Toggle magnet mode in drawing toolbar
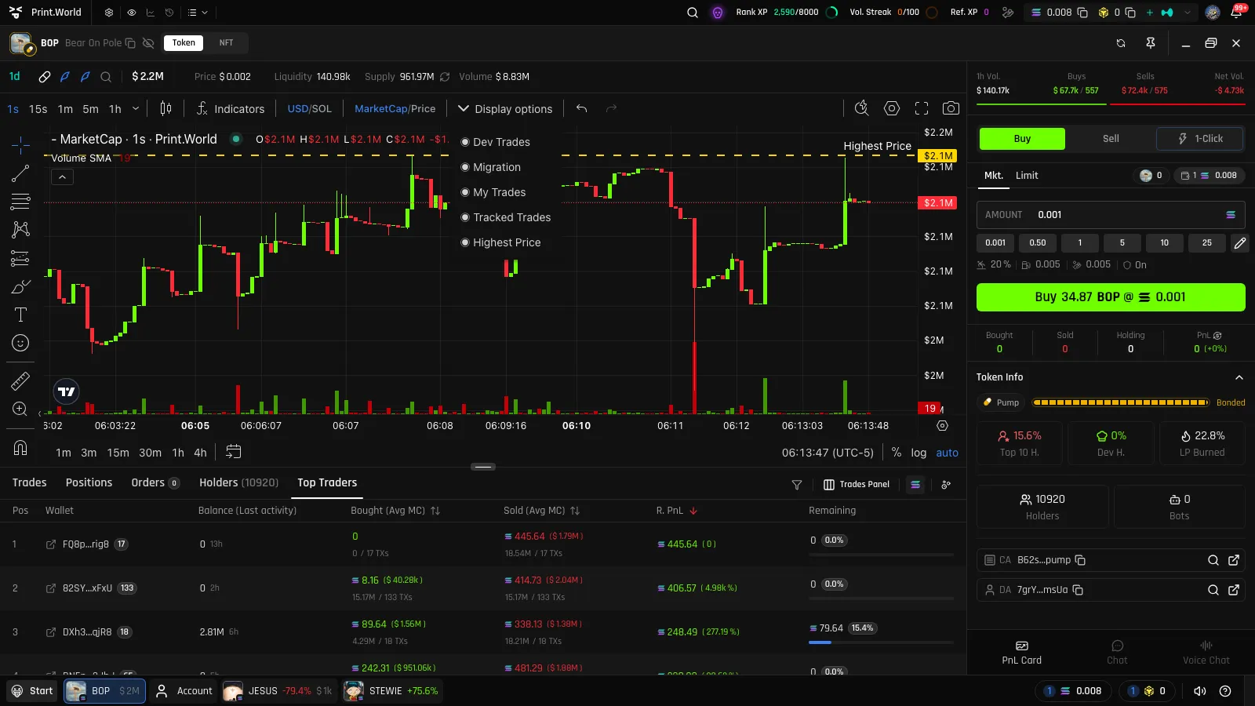The width and height of the screenshot is (1255, 706). click(x=20, y=448)
